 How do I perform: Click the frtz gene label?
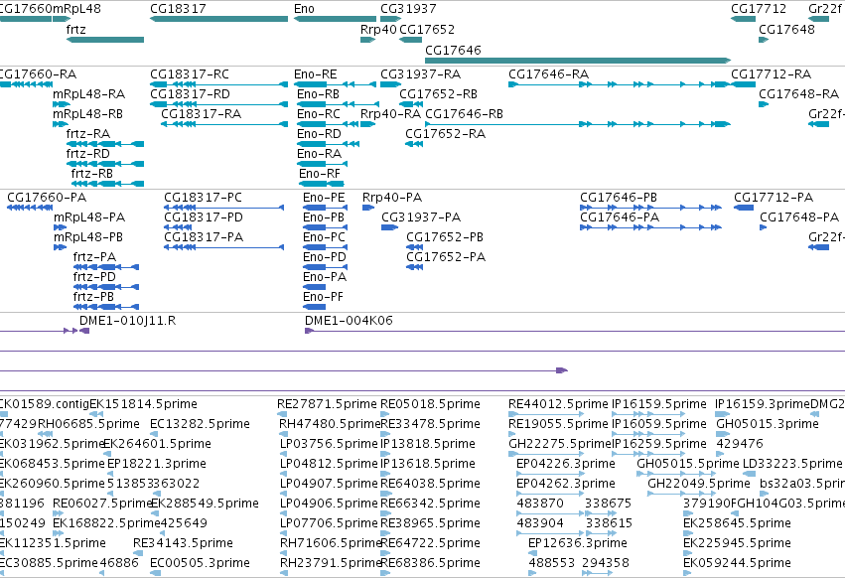[x=76, y=29]
